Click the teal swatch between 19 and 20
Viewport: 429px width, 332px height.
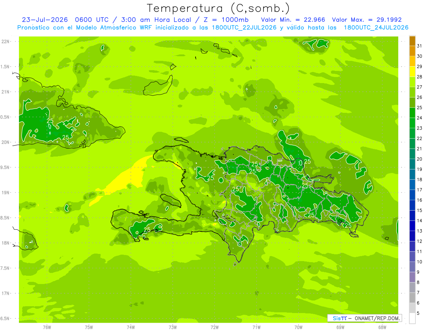[412, 164]
